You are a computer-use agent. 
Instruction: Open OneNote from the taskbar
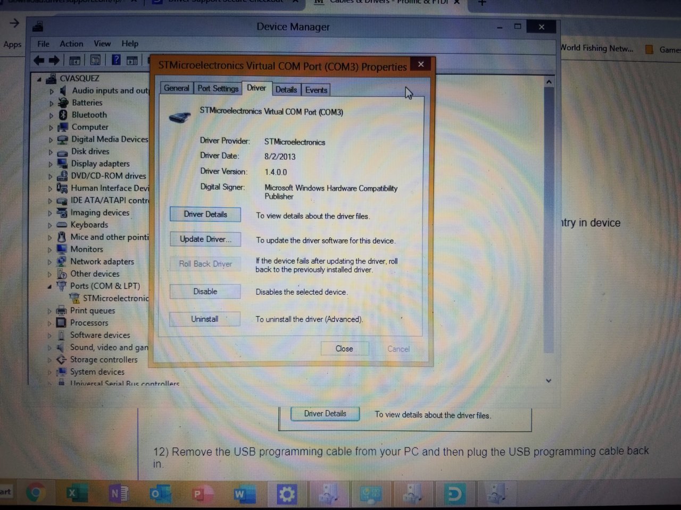tap(118, 494)
